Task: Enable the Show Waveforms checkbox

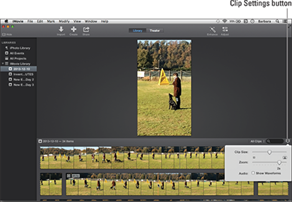Action: 253,173
